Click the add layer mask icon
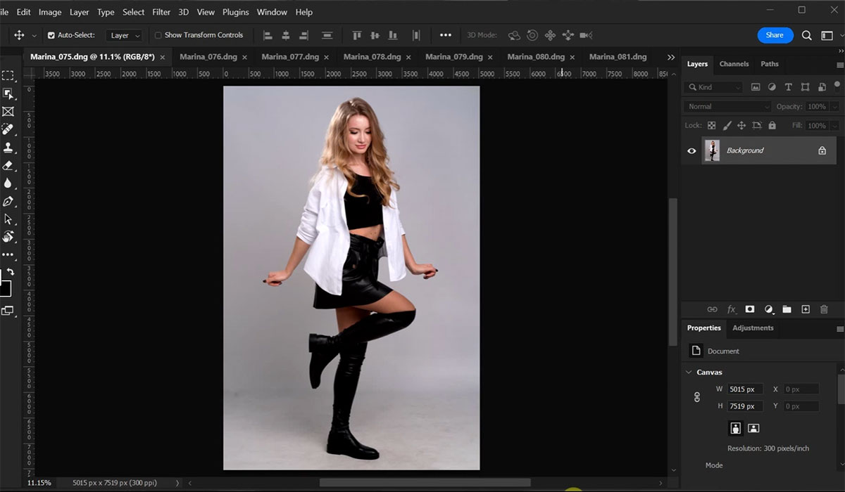The height and width of the screenshot is (492, 845). click(x=750, y=309)
